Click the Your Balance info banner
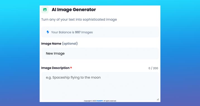 (100, 32)
